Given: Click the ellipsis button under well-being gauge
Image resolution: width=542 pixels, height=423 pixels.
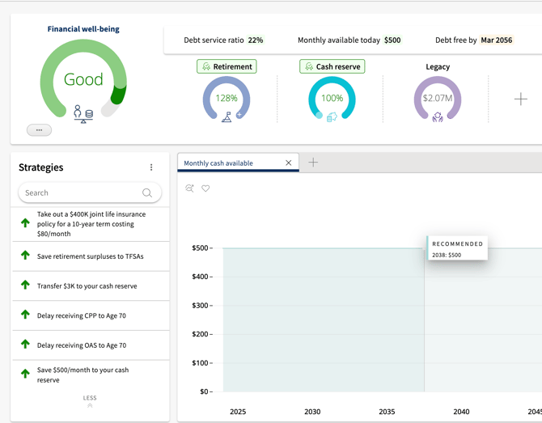Looking at the screenshot, I should pos(39,130).
